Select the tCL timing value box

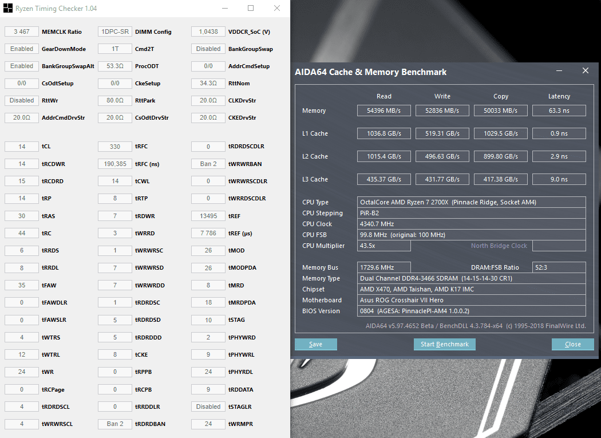pos(22,147)
